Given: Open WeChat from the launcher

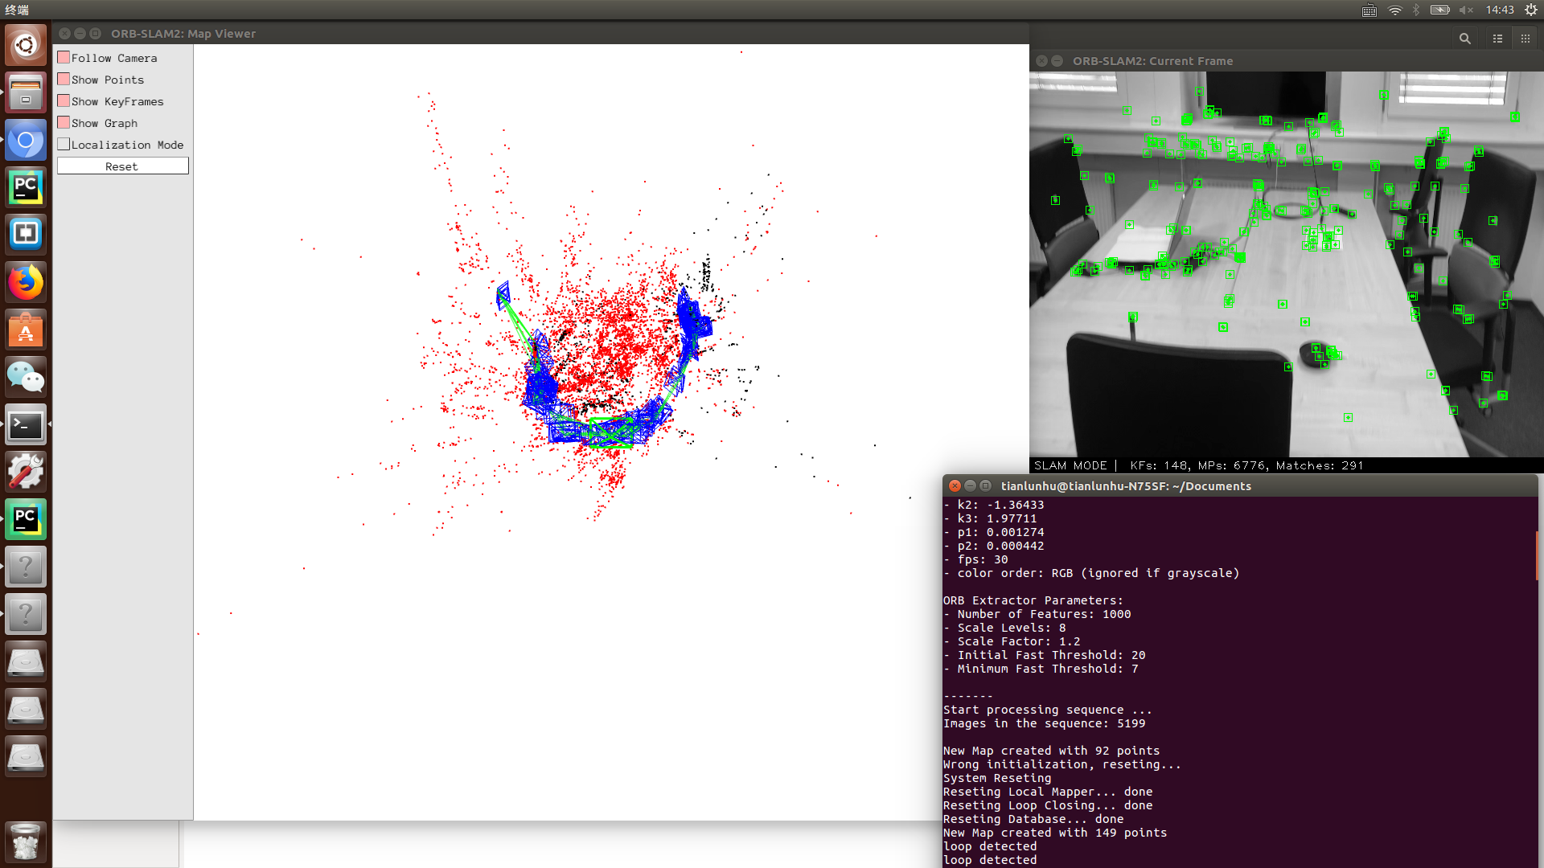Looking at the screenshot, I should [26, 376].
